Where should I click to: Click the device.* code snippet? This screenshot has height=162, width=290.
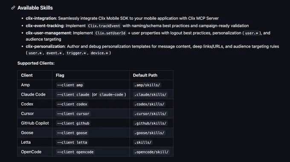tap(99, 53)
